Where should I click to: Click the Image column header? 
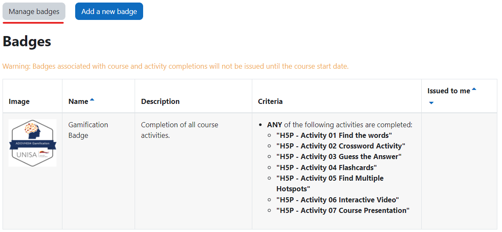[x=19, y=102]
